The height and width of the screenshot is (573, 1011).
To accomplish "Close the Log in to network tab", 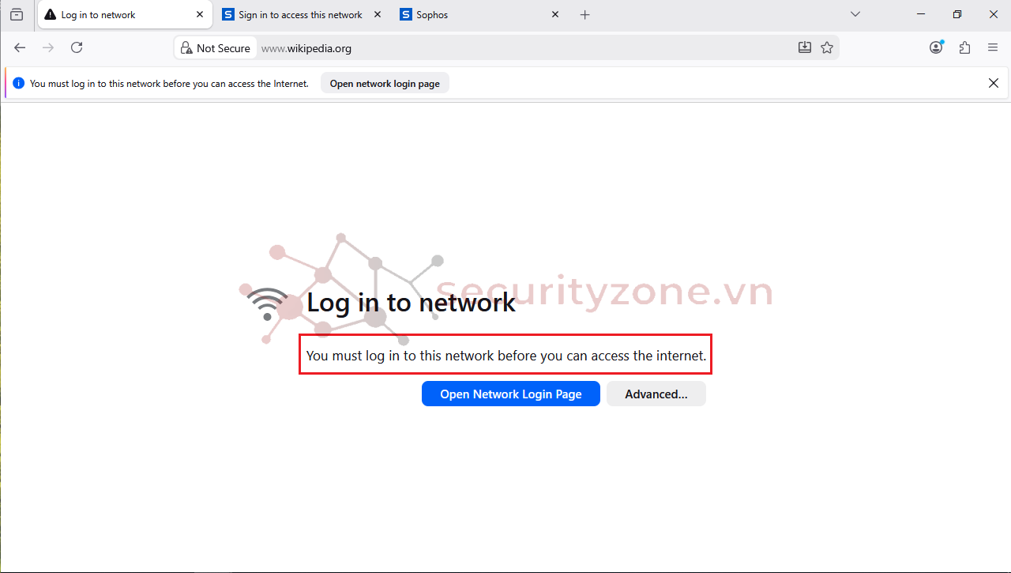I will click(200, 15).
